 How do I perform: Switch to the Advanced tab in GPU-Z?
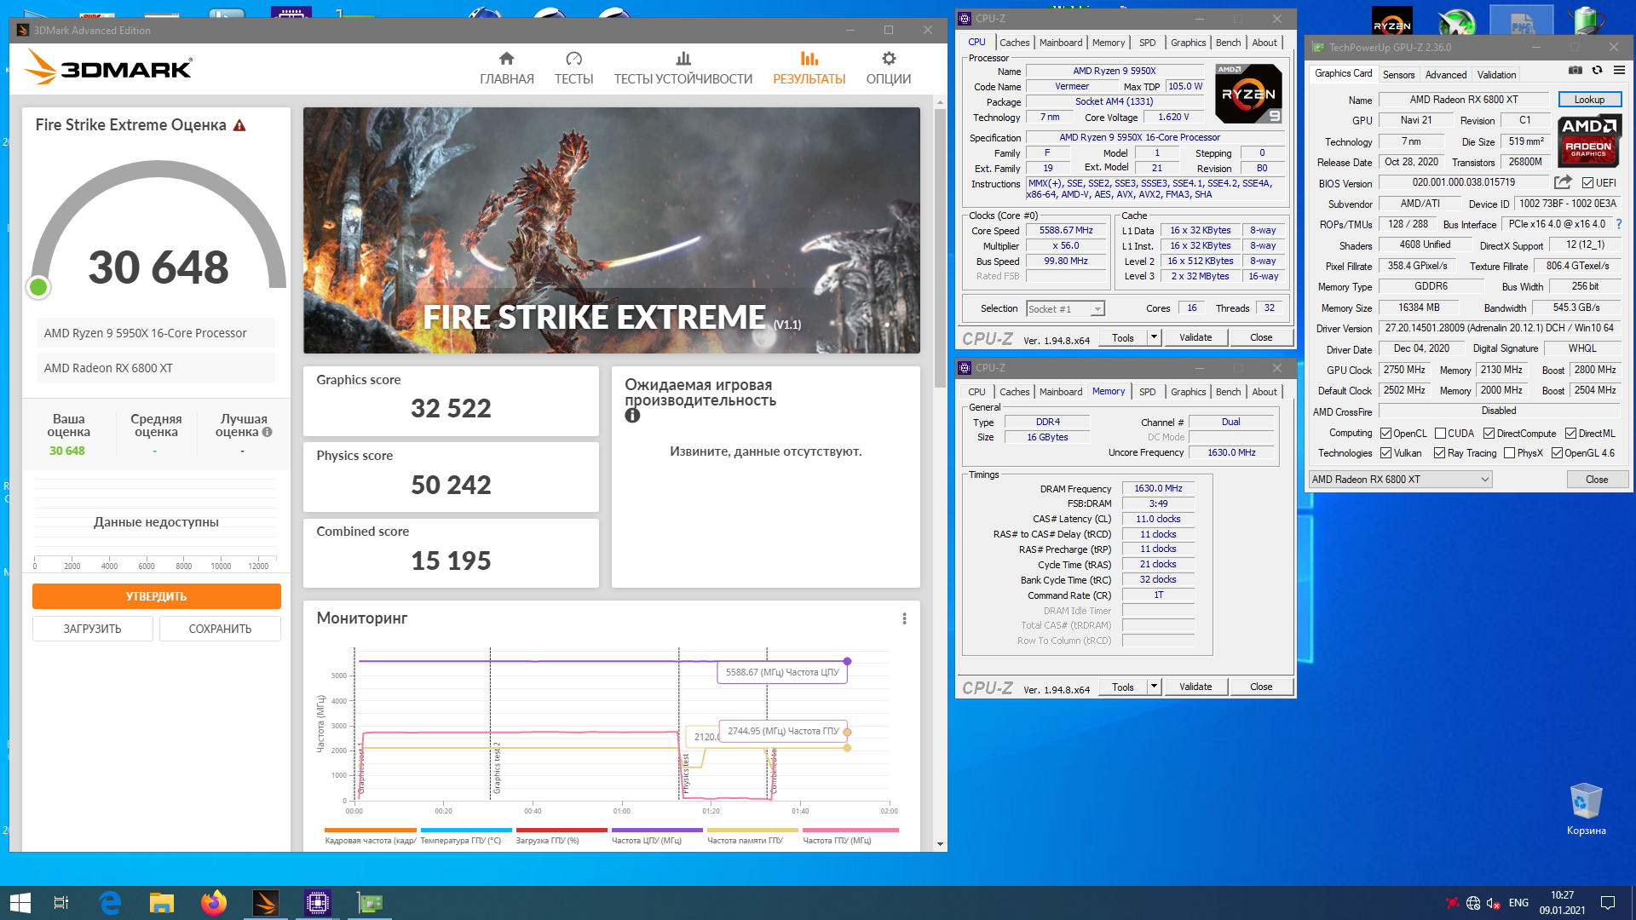(1446, 75)
